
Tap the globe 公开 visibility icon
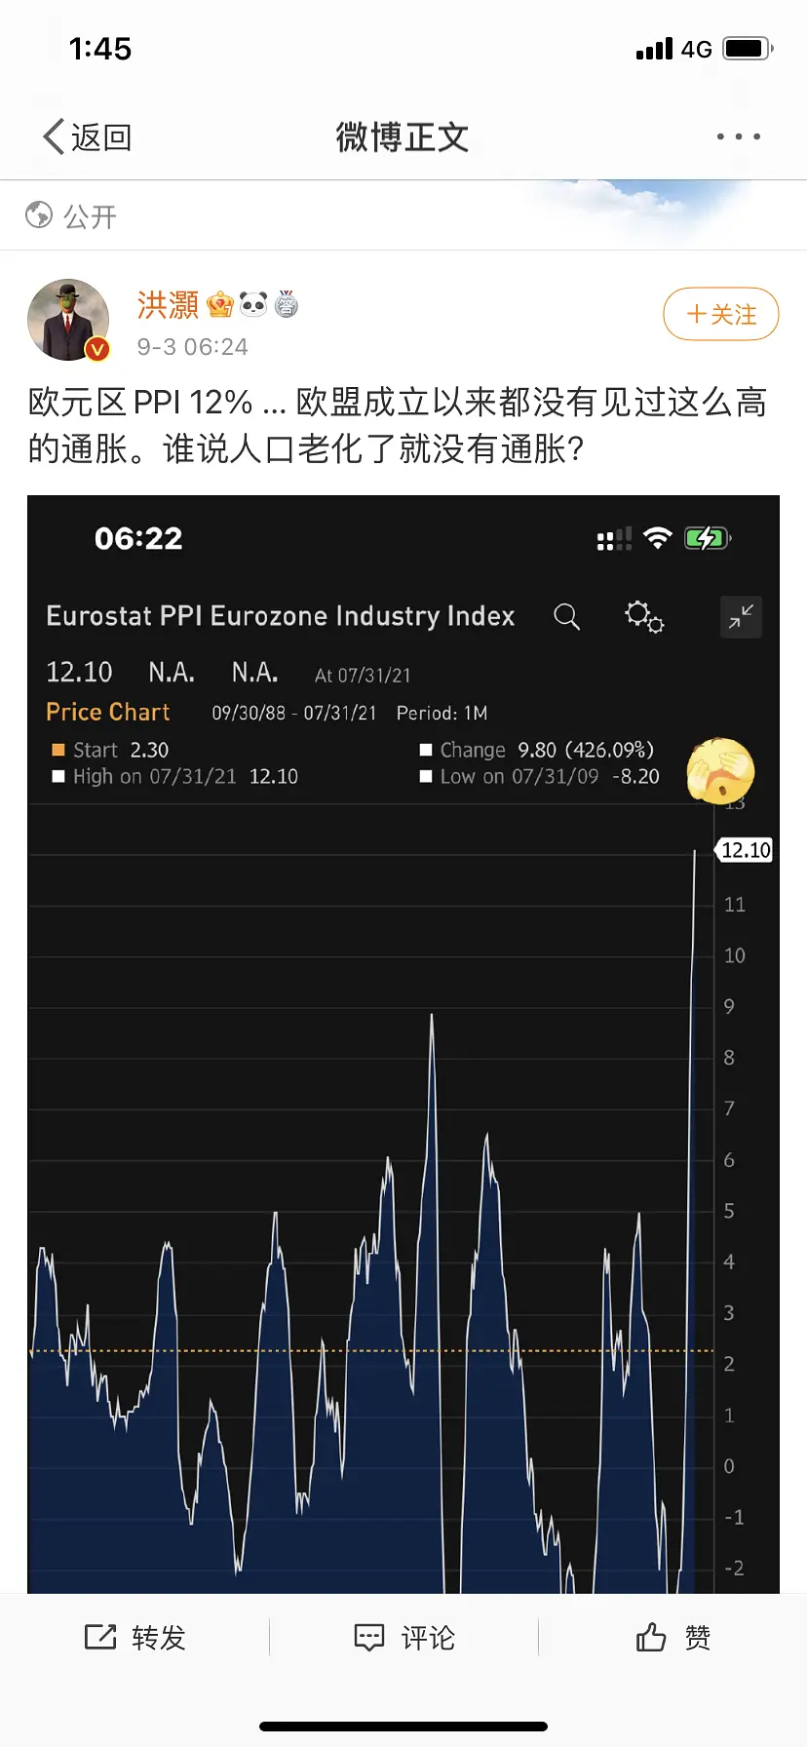pyautogui.click(x=39, y=214)
